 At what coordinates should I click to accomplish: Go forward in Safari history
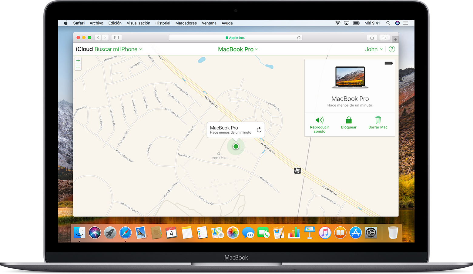[105, 38]
